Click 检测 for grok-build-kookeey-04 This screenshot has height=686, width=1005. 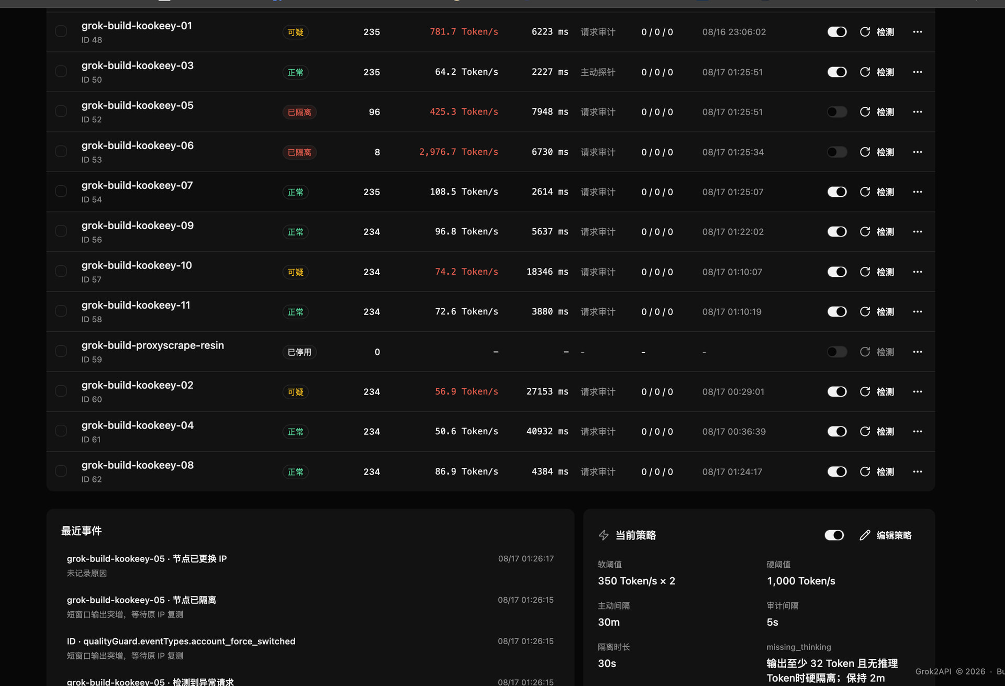pyautogui.click(x=885, y=432)
